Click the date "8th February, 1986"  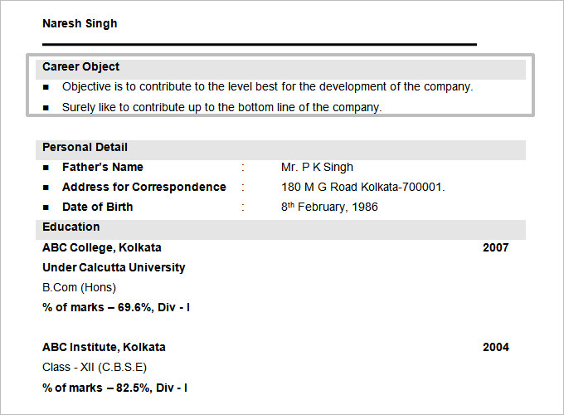(329, 207)
